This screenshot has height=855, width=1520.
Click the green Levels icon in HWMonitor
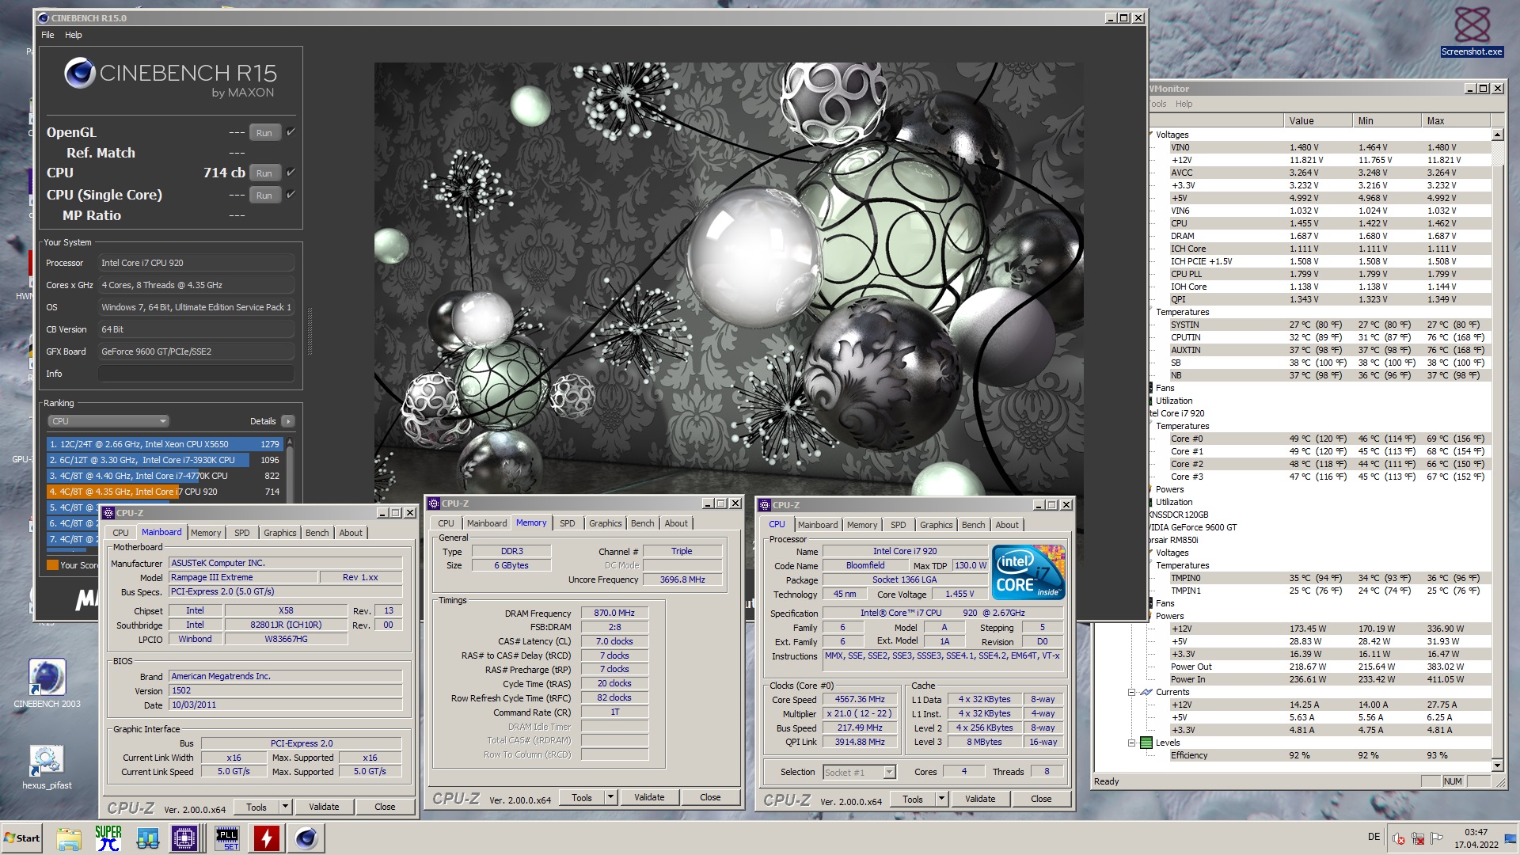pyautogui.click(x=1146, y=743)
